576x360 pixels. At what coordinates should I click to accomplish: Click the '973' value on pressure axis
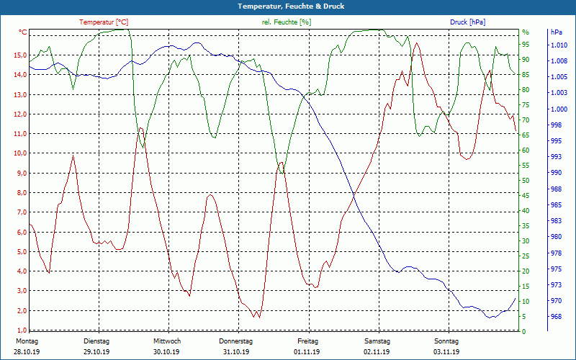[556, 284]
